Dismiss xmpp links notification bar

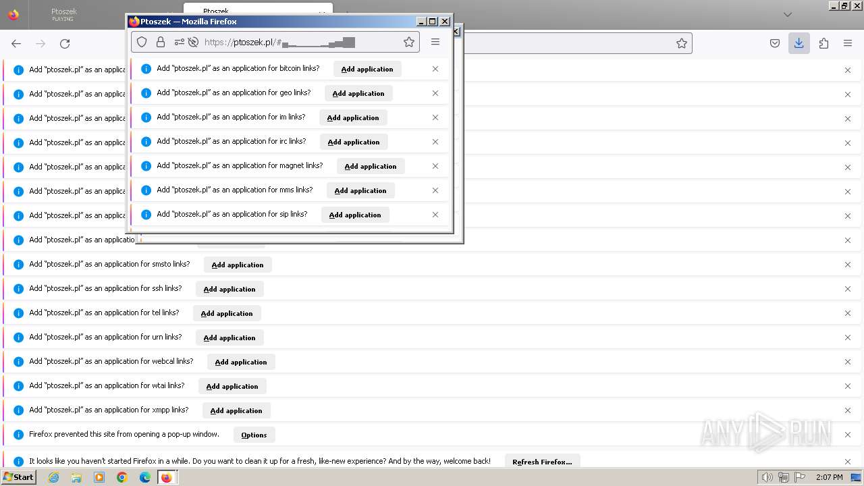pos(848,410)
